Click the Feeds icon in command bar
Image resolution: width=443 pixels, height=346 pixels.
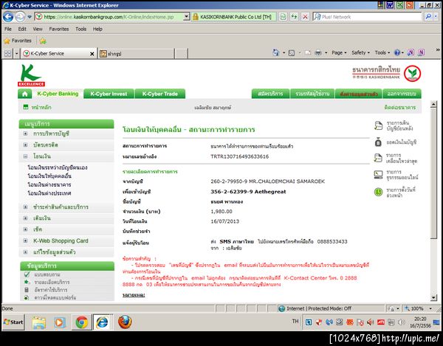(x=292, y=53)
